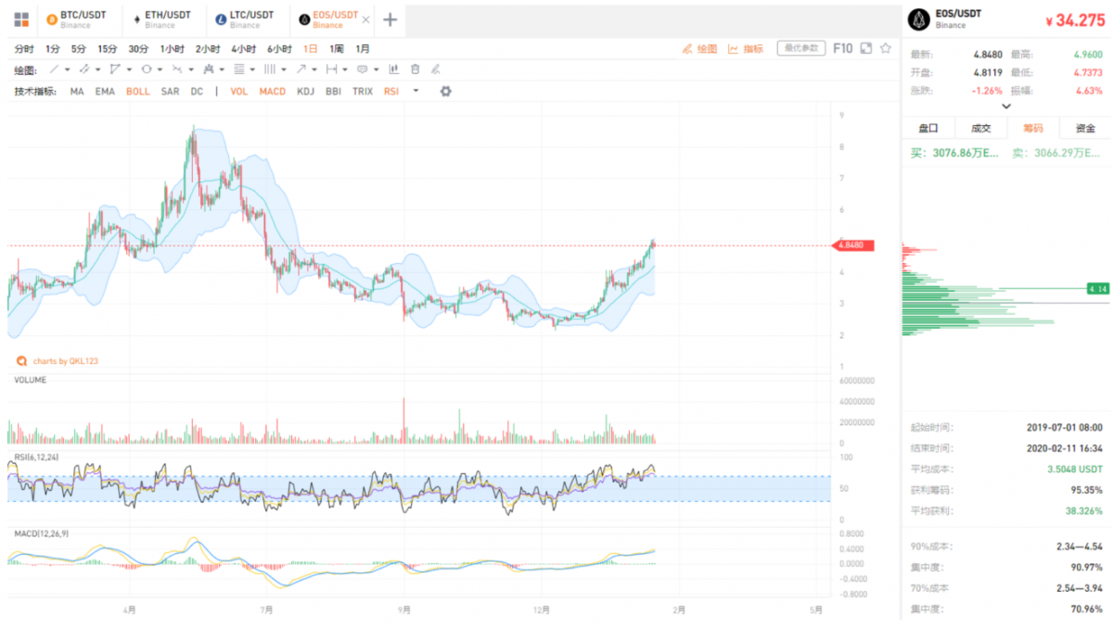The height and width of the screenshot is (627, 1113).
Task: Select the text comment annotation tool
Action: coord(362,69)
